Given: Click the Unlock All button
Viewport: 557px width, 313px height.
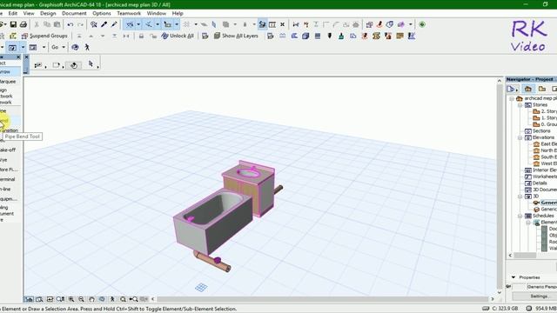Looking at the screenshot, I should tap(178, 36).
